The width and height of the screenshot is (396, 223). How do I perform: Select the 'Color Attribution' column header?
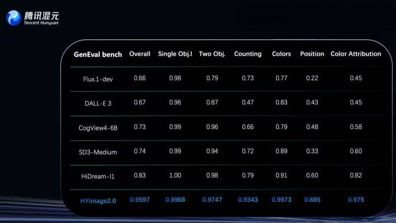point(356,54)
